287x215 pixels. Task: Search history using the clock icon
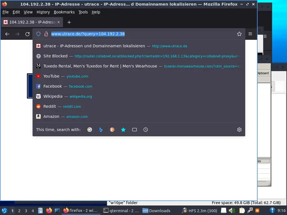tap(146, 130)
